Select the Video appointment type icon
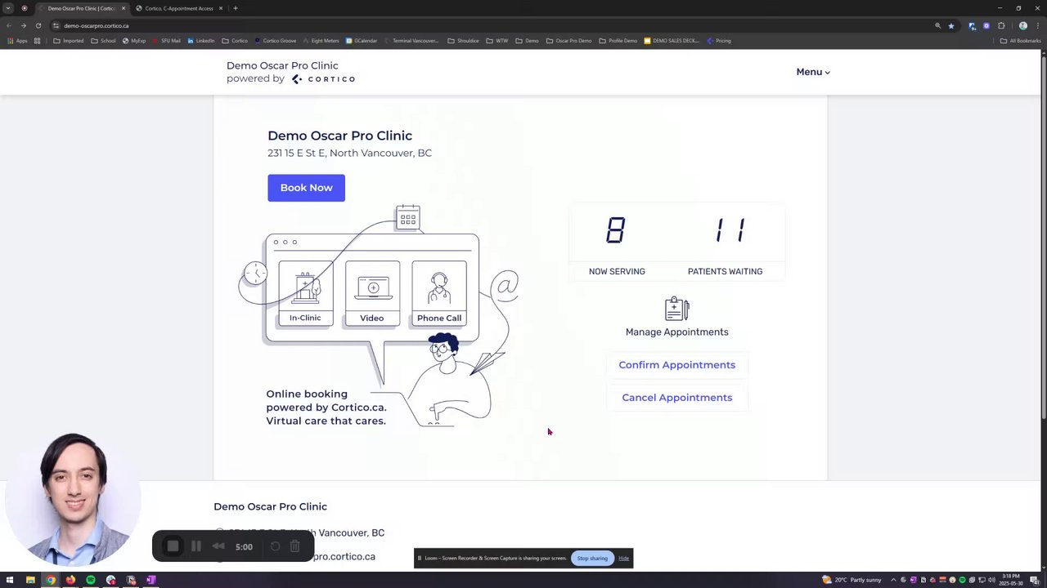 372,293
